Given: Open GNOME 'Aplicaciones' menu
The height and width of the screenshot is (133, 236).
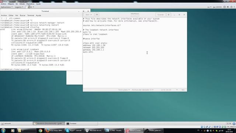Looking at the screenshot, I should (x=7, y=7).
